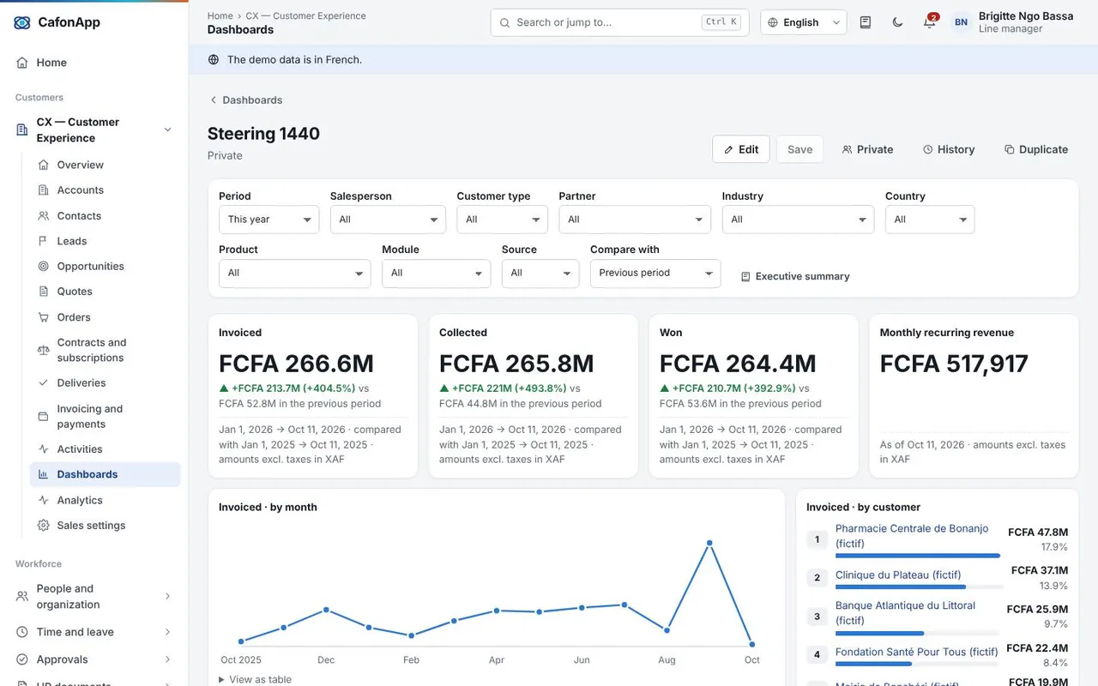This screenshot has height=686, width=1098.
Task: Click the CafonApp logo icon
Action: tap(22, 23)
